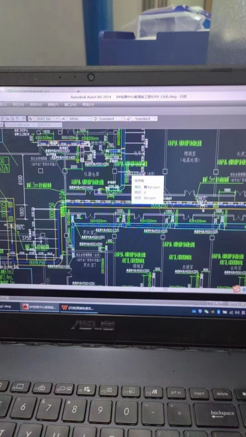Open the 标注(N) menu
246x437 pixels.
tap(18, 105)
